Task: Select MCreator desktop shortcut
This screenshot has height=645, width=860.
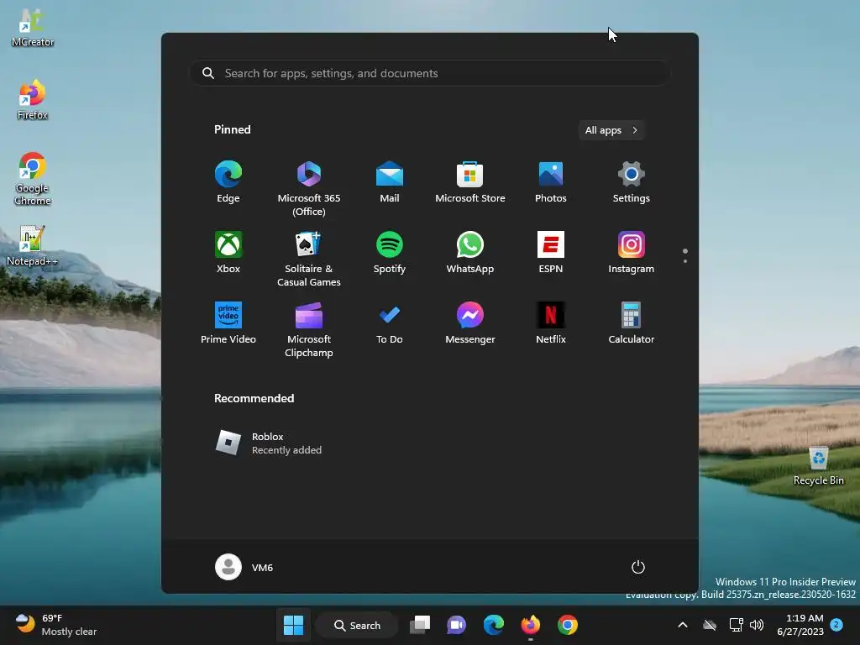Action: coord(33,28)
